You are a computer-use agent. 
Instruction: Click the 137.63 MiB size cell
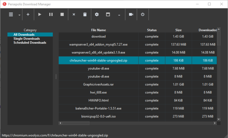click(179, 44)
